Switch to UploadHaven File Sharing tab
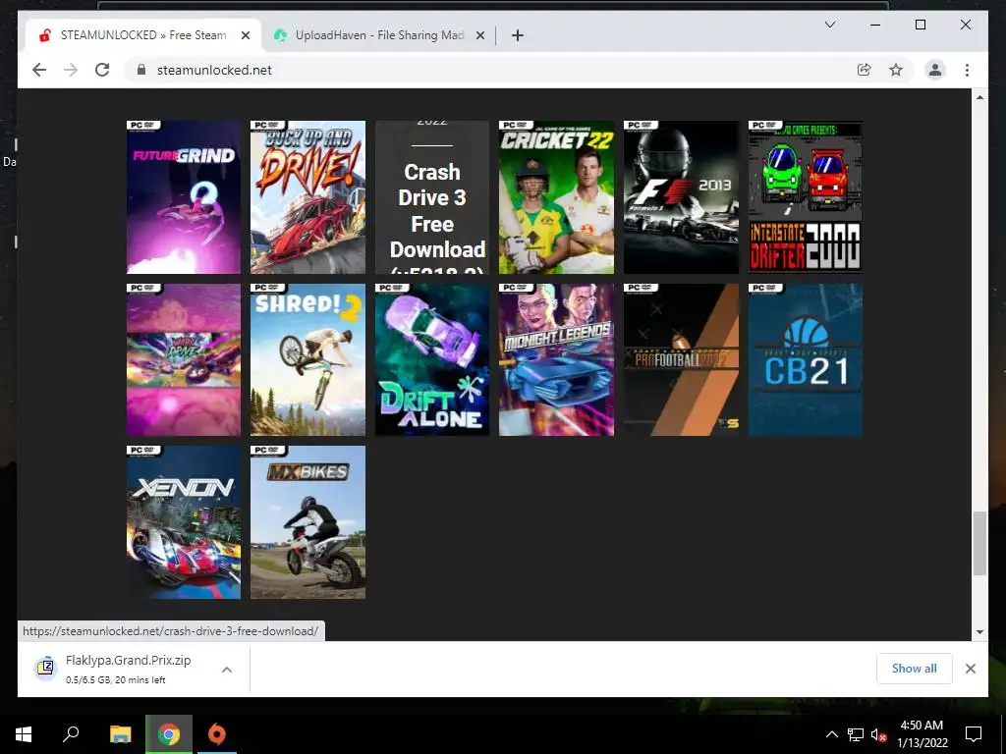The image size is (1006, 754). coord(378,35)
